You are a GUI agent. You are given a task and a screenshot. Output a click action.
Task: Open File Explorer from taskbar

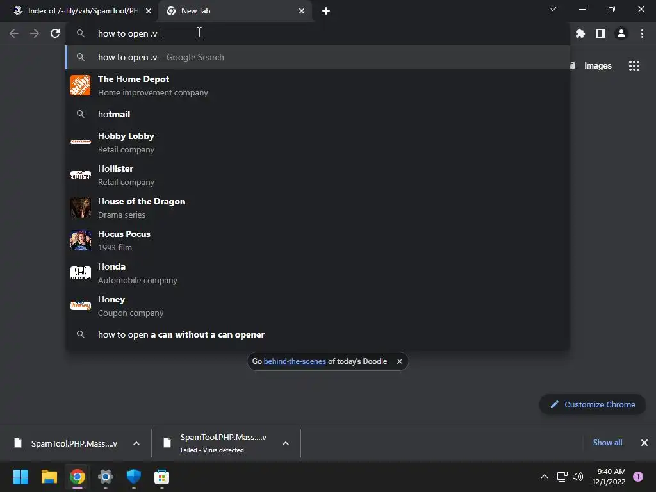pos(49,477)
